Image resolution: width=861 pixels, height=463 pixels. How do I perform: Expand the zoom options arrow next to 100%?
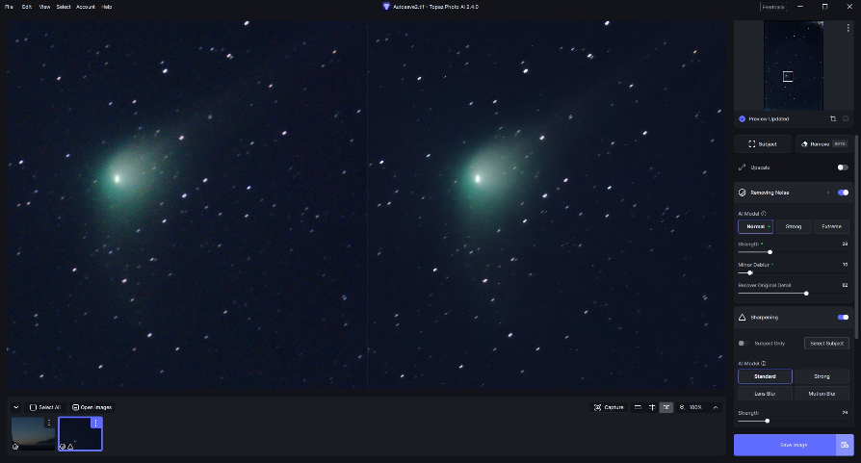tap(715, 407)
